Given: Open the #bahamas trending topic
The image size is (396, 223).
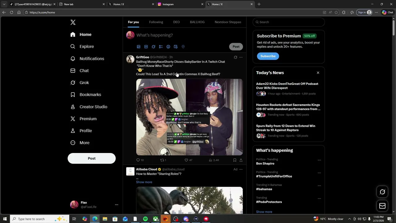Looking at the screenshot, I should point(264,189).
